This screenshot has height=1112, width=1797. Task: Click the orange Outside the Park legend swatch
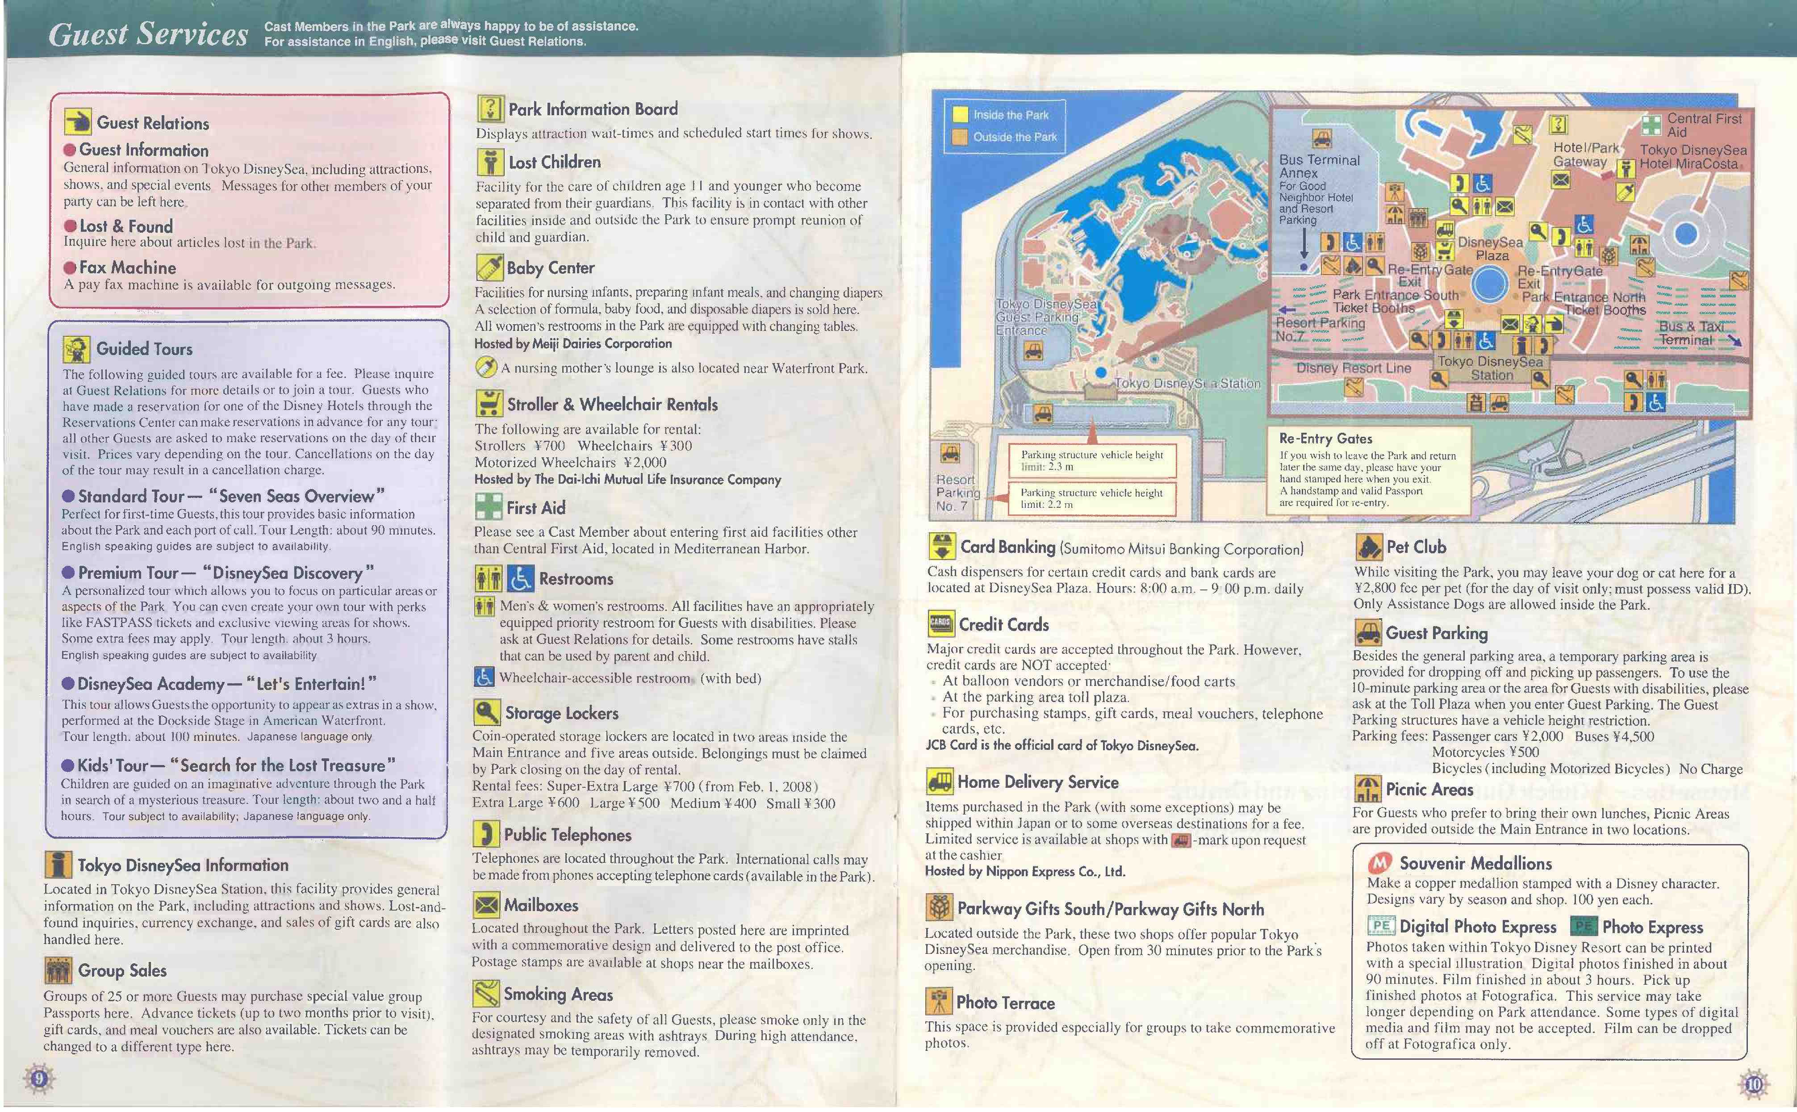pos(960,137)
